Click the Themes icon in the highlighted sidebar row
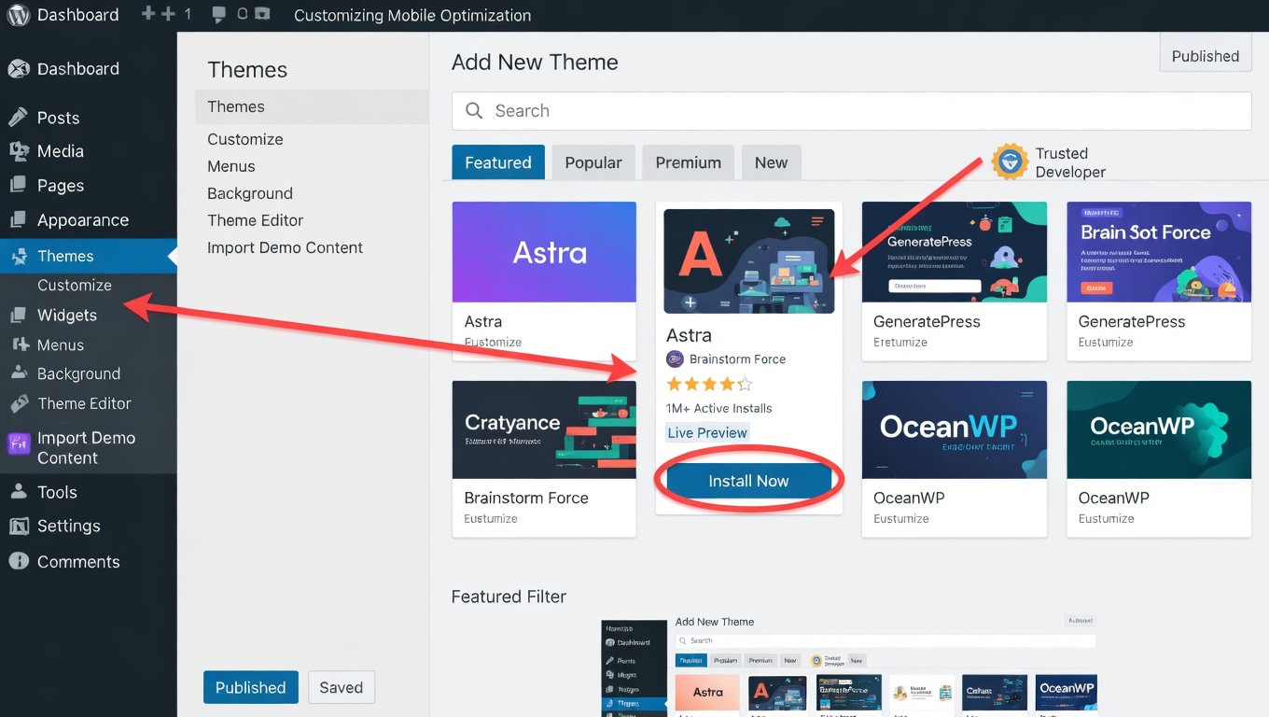1269x717 pixels. [x=18, y=256]
